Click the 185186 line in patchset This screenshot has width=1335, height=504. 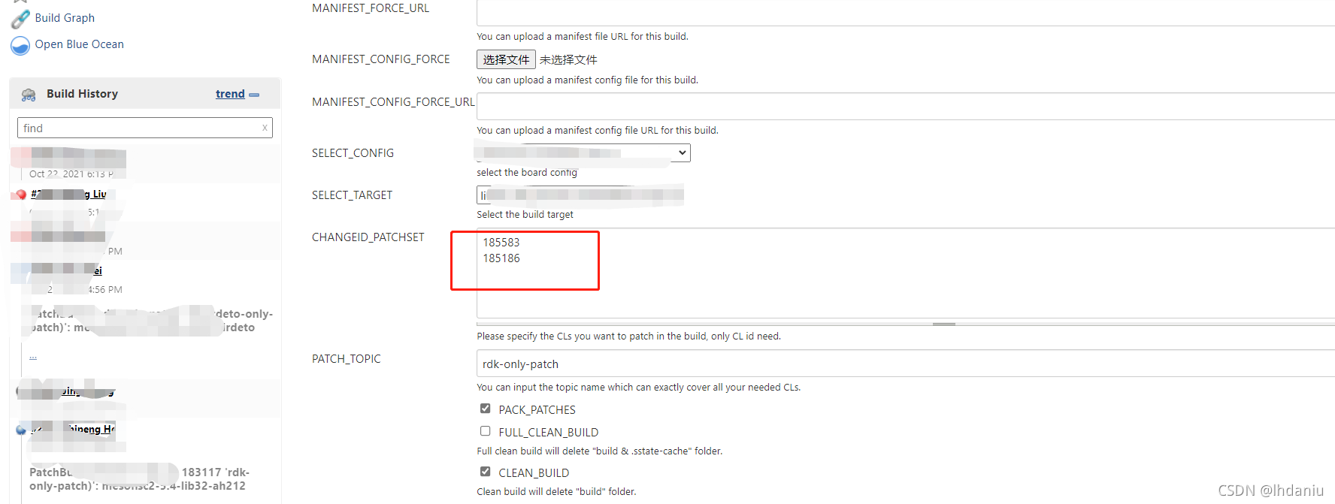pos(501,258)
